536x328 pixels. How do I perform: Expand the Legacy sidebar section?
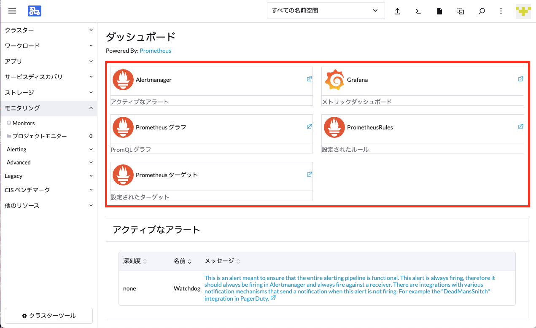tap(48, 176)
